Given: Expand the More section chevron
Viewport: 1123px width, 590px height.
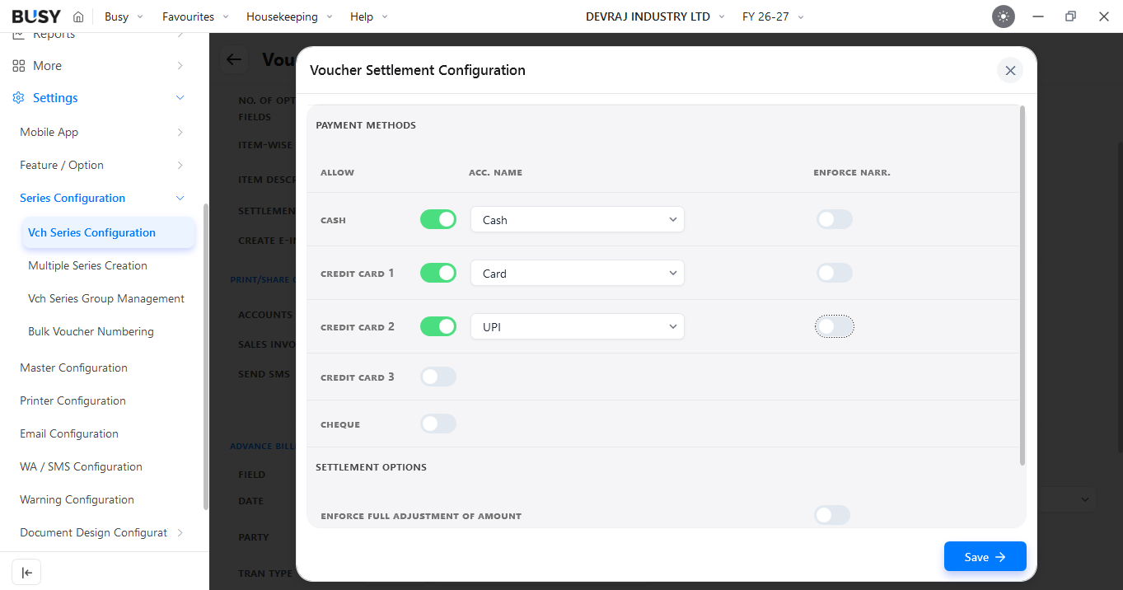Looking at the screenshot, I should [x=180, y=66].
